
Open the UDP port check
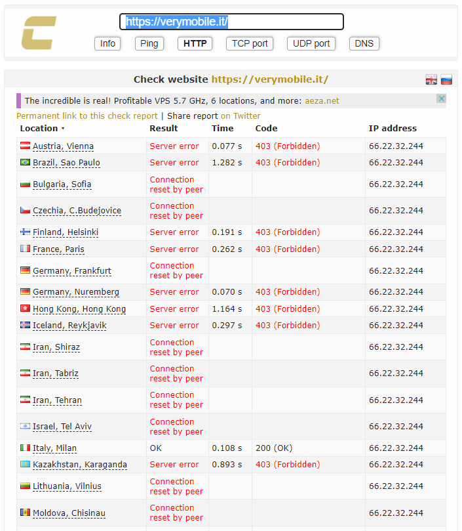[311, 43]
